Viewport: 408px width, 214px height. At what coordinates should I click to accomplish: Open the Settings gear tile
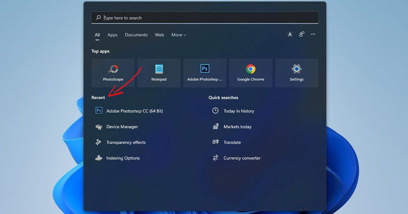[x=297, y=73]
